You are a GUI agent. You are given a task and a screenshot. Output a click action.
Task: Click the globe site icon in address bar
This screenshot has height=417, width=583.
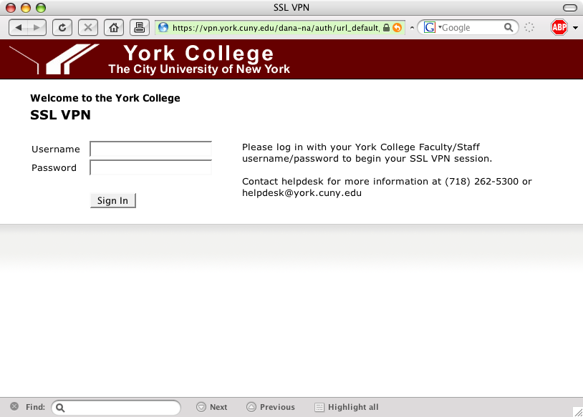[x=163, y=27]
